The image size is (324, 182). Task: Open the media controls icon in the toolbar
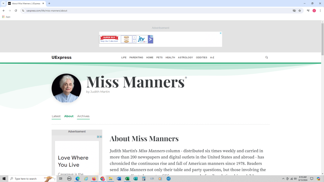[308, 10]
